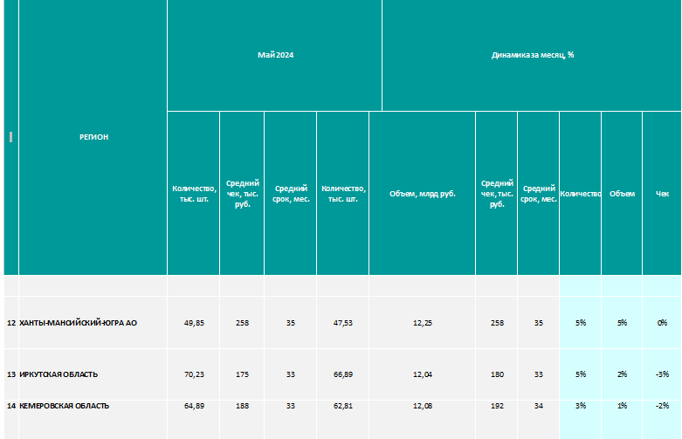Click Ханты-Мансийский 5% under Объем dynamics column
This screenshot has width=682, height=439.
coord(622,323)
